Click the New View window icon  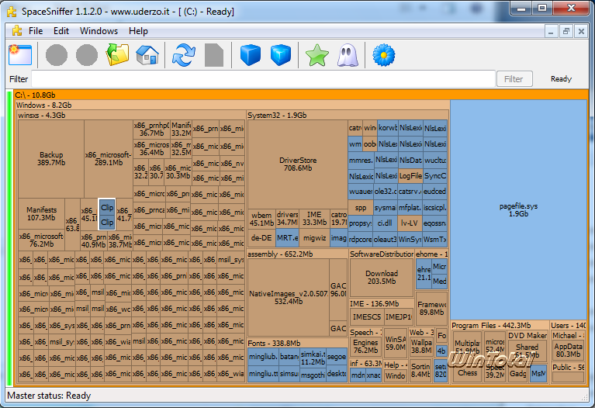(19, 55)
